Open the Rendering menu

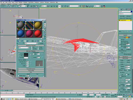pyautogui.click(x=36, y=2)
